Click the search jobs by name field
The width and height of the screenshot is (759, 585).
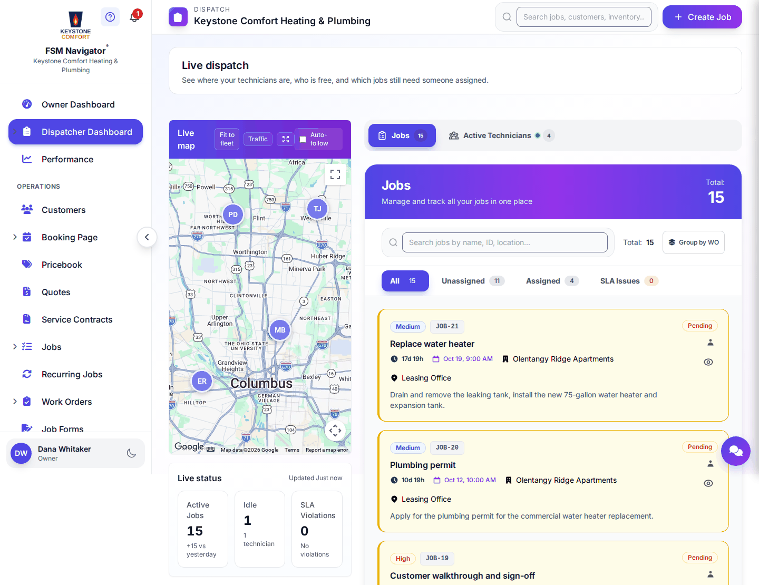click(x=505, y=242)
